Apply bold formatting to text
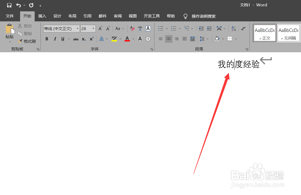 click(47, 39)
